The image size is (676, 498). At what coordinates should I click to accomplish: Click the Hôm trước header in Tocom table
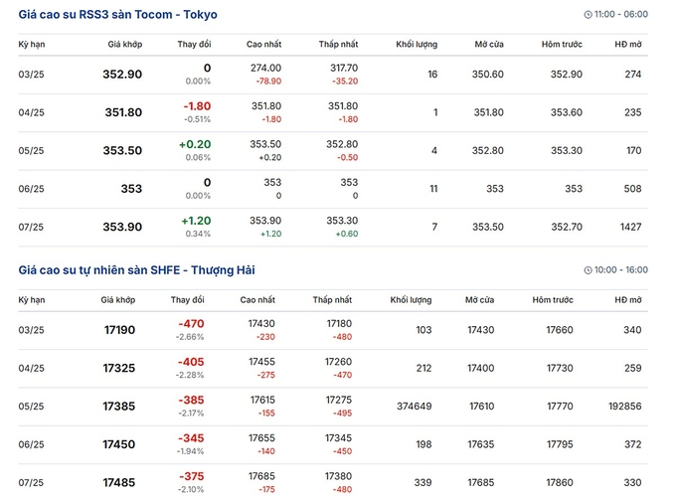click(562, 44)
